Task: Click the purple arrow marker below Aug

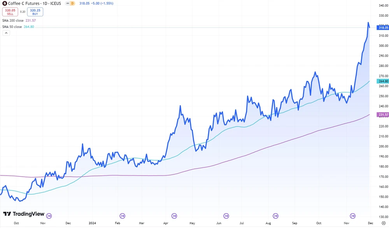Action: (x=276, y=216)
